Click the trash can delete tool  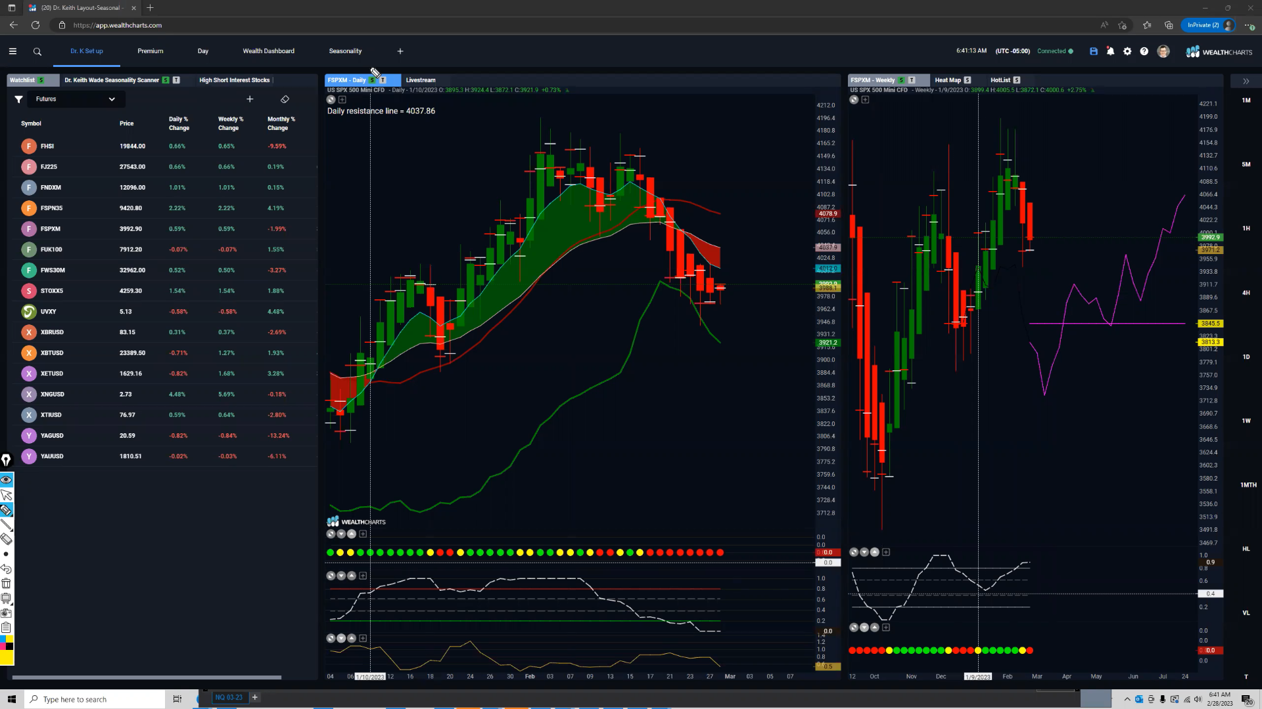pos(7,584)
